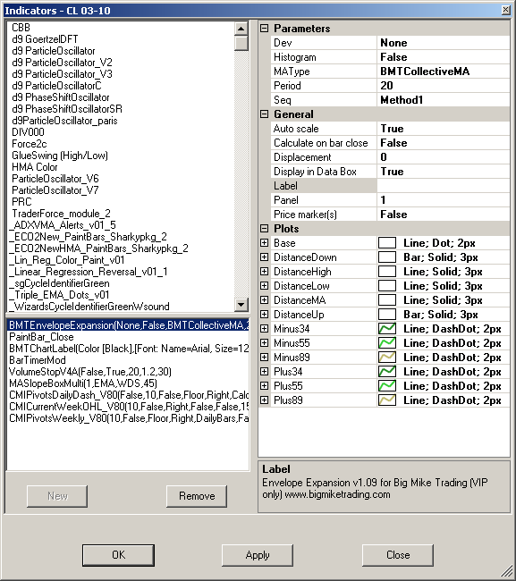Click the DistanceUp color swatch
516x581 pixels.
coord(387,315)
